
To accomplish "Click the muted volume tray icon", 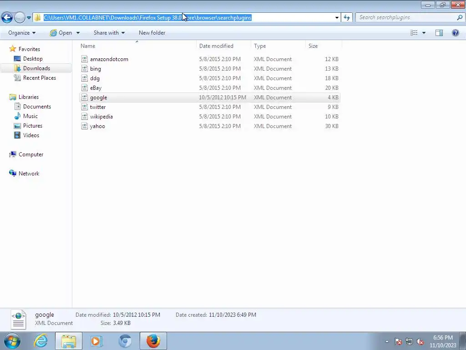I will coord(420,341).
